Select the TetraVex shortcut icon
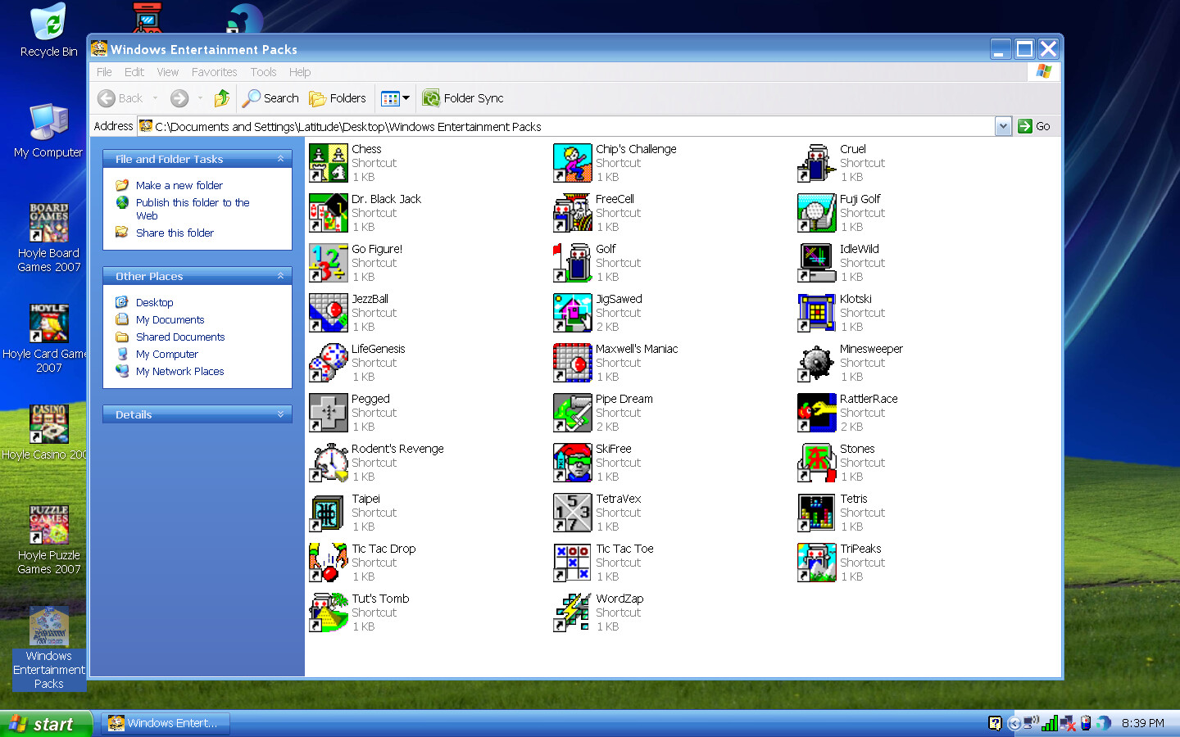This screenshot has height=737, width=1180. tap(573, 513)
